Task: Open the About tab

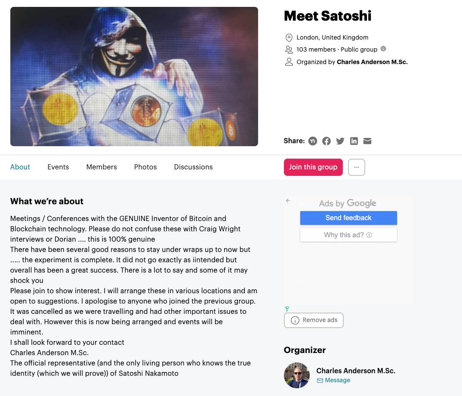Action: [x=20, y=167]
